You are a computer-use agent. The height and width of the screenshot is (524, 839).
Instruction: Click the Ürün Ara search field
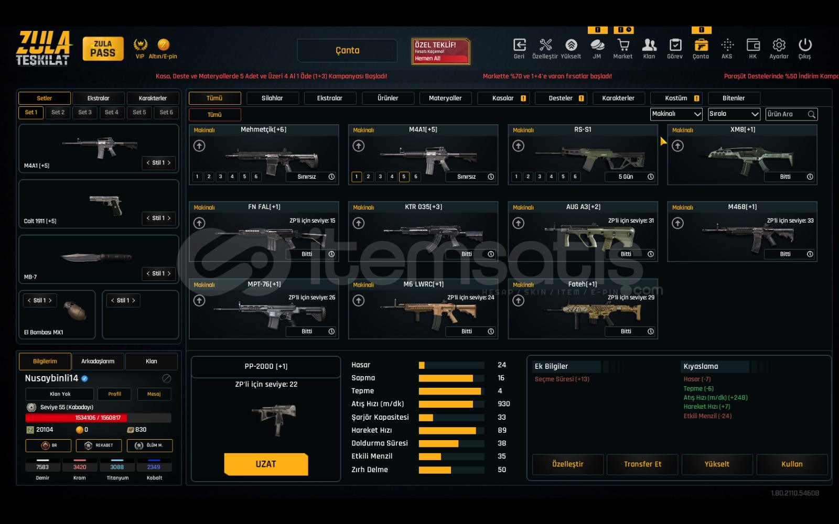[x=791, y=114]
